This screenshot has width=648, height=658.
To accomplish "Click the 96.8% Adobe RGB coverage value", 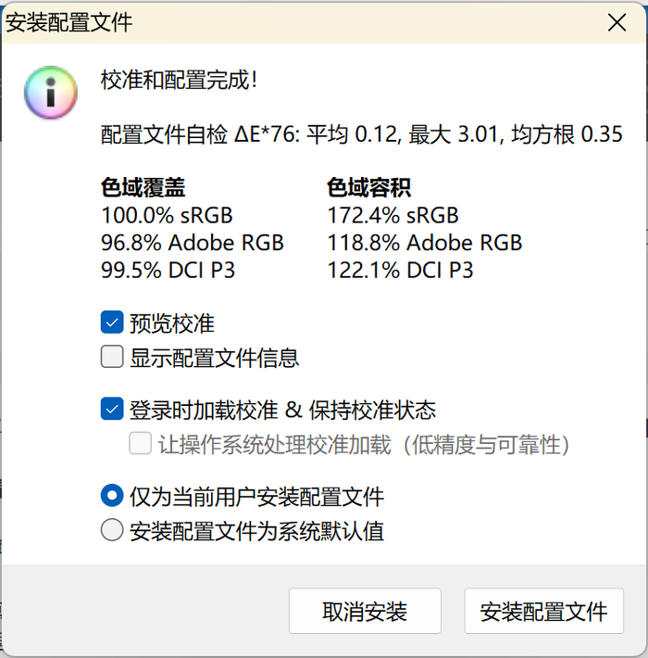I will point(193,243).
